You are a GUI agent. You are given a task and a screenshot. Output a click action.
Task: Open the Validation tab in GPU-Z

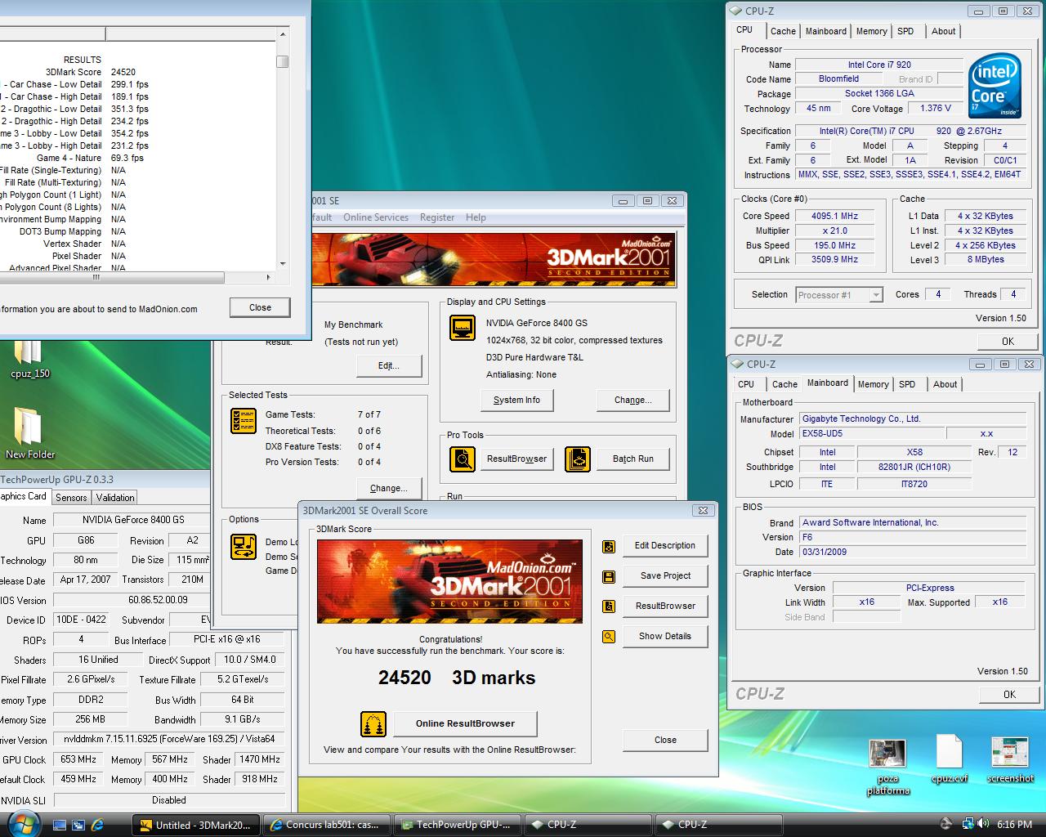pyautogui.click(x=115, y=497)
